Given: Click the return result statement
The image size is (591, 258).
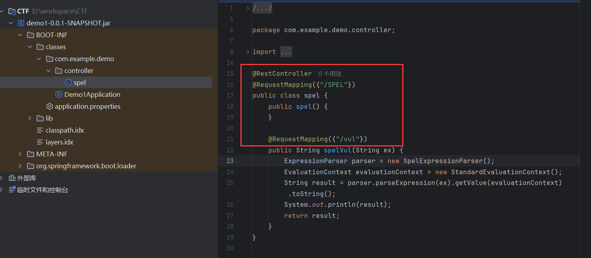Looking at the screenshot, I should (312, 216).
